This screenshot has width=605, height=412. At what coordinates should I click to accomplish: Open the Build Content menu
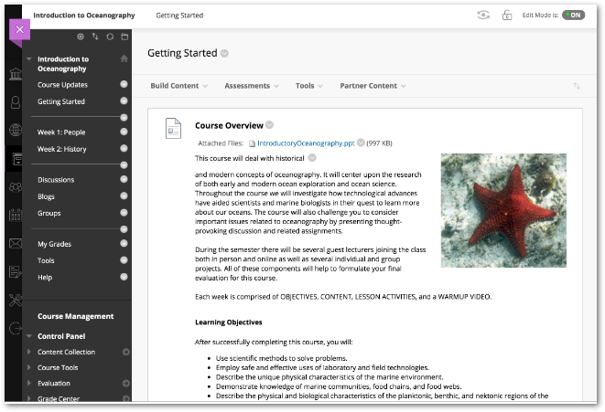pos(178,86)
